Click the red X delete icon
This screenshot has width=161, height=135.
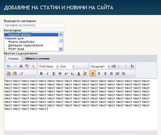33,66
